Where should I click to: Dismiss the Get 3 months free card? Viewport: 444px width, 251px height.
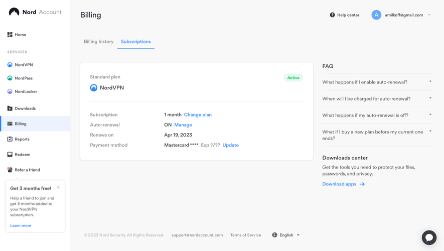pos(58,187)
